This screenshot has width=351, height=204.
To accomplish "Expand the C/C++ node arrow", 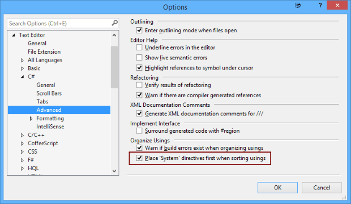I will pos(22,135).
